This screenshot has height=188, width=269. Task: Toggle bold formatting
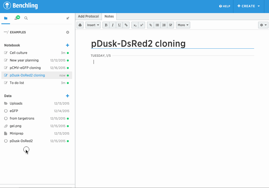(x=106, y=25)
